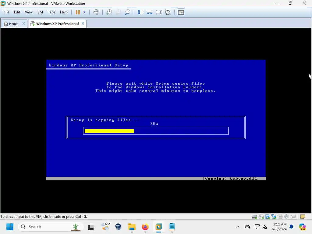This screenshot has height=234, width=312.
Task: Toggle Unity mode icon
Action: point(168,12)
